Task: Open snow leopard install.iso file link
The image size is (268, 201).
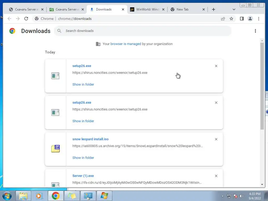Action: point(90,139)
